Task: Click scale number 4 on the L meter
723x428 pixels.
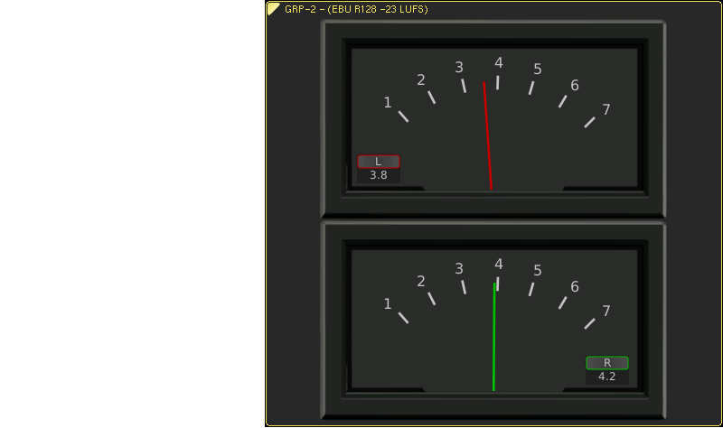Action: tap(499, 63)
